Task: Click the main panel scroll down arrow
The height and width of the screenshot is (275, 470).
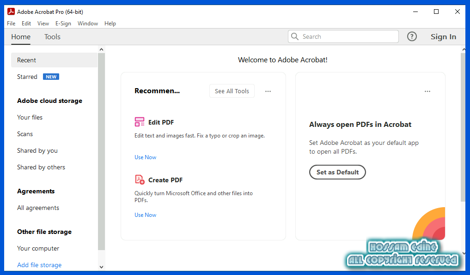Action: tap(464, 253)
